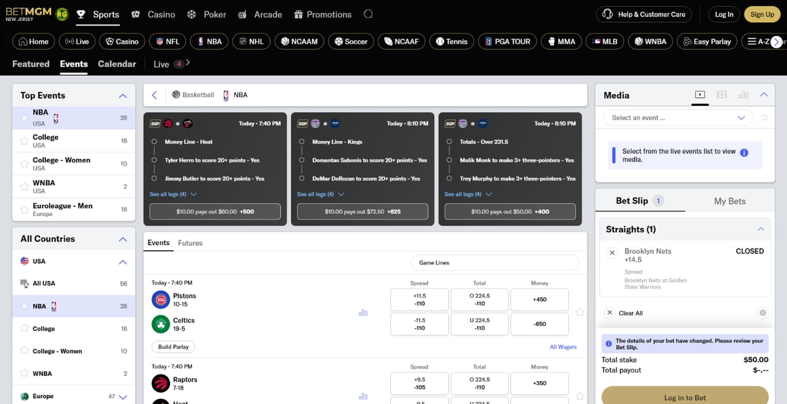Favorite College in All Countries list
This screenshot has width=787, height=404.
coord(24,329)
